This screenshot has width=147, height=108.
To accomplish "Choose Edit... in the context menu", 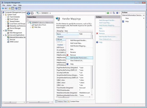I will point(80,49).
